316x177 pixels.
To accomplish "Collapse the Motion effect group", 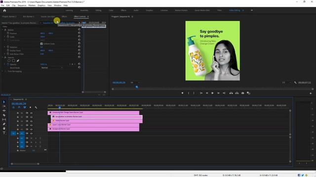I will (x=2, y=30).
